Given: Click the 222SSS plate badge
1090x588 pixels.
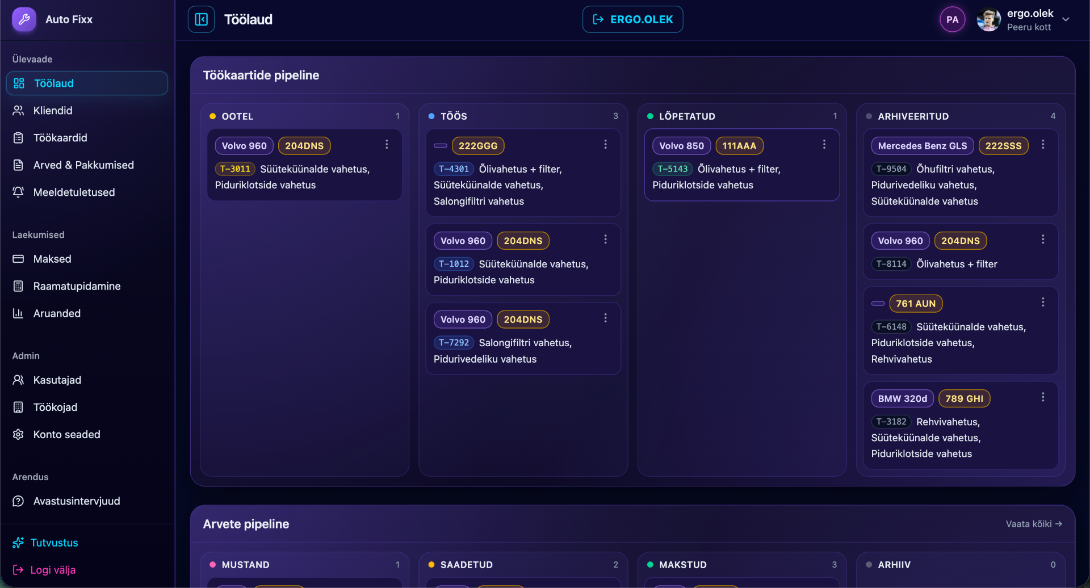Looking at the screenshot, I should click(1003, 146).
